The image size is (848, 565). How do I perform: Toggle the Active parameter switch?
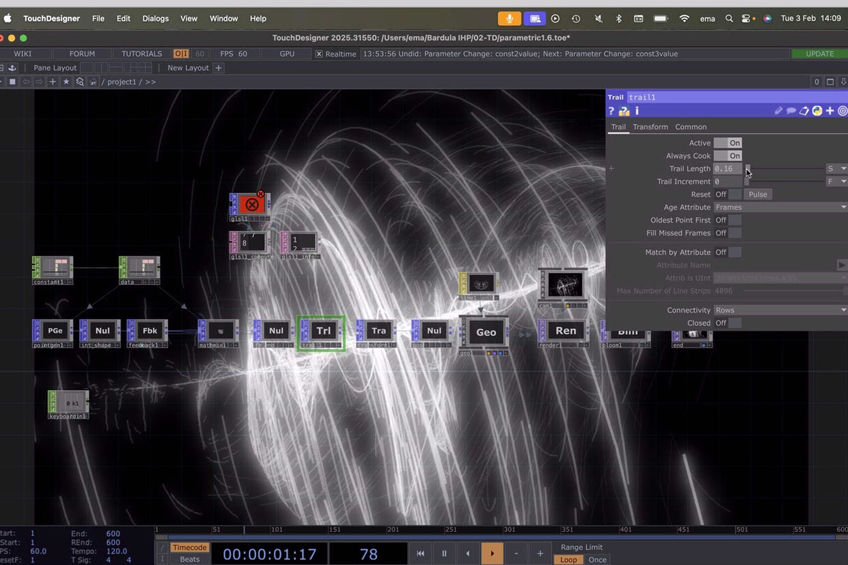pos(727,143)
